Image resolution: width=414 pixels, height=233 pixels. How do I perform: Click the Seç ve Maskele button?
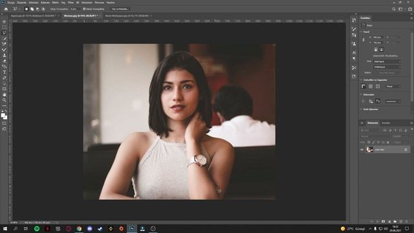pos(120,9)
